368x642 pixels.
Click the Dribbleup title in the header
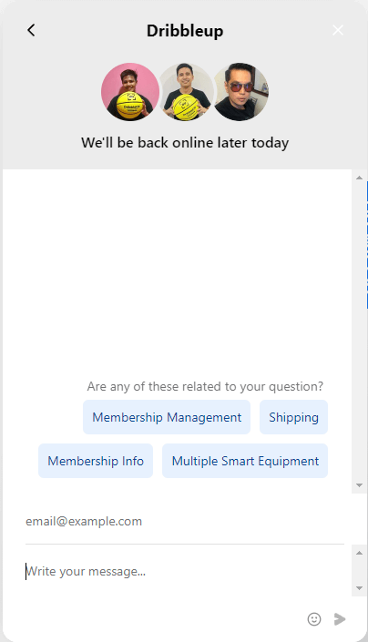(x=185, y=31)
